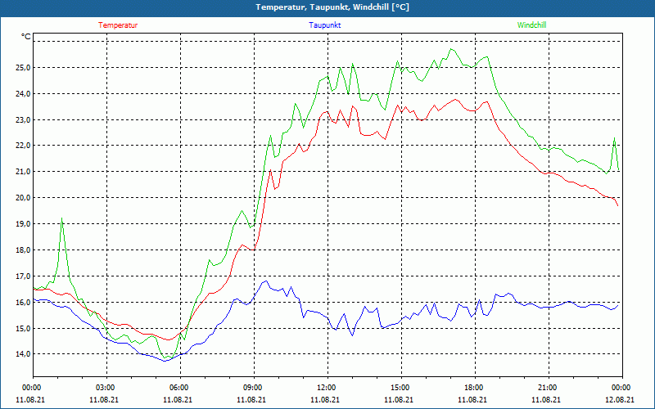Click the green Windchill spike near 01:00
This screenshot has height=409, width=655.
point(62,218)
